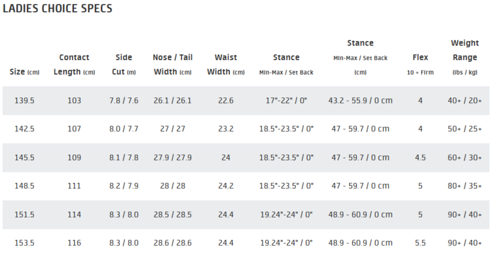Select the 145.5 size cell

(25, 157)
